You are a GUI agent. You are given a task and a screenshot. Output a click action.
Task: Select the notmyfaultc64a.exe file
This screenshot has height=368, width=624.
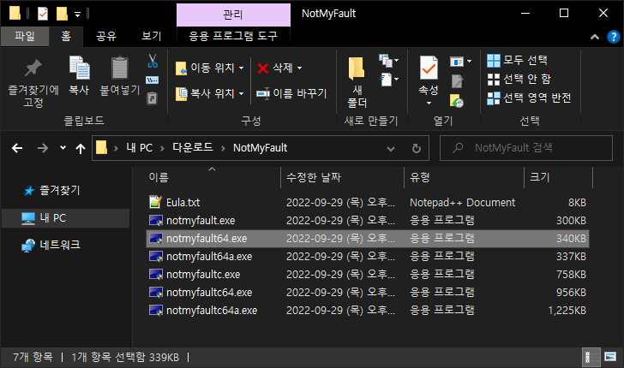click(368, 310)
